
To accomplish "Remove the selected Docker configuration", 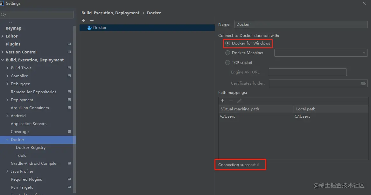I will pos(92,20).
